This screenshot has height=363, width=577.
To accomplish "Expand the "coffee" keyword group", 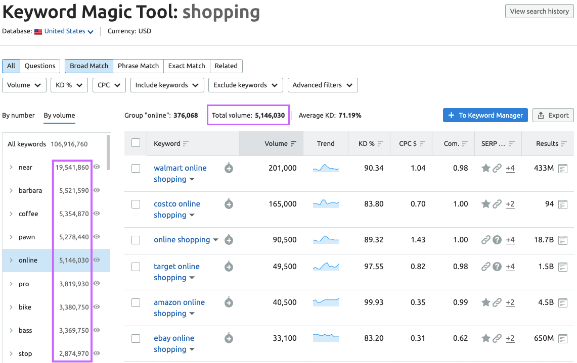I will 12,214.
